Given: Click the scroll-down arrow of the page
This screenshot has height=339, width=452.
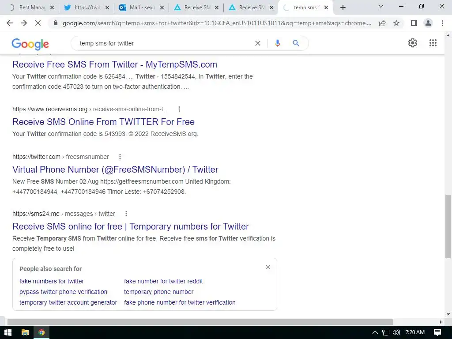Looking at the screenshot, I should pyautogui.click(x=448, y=314).
